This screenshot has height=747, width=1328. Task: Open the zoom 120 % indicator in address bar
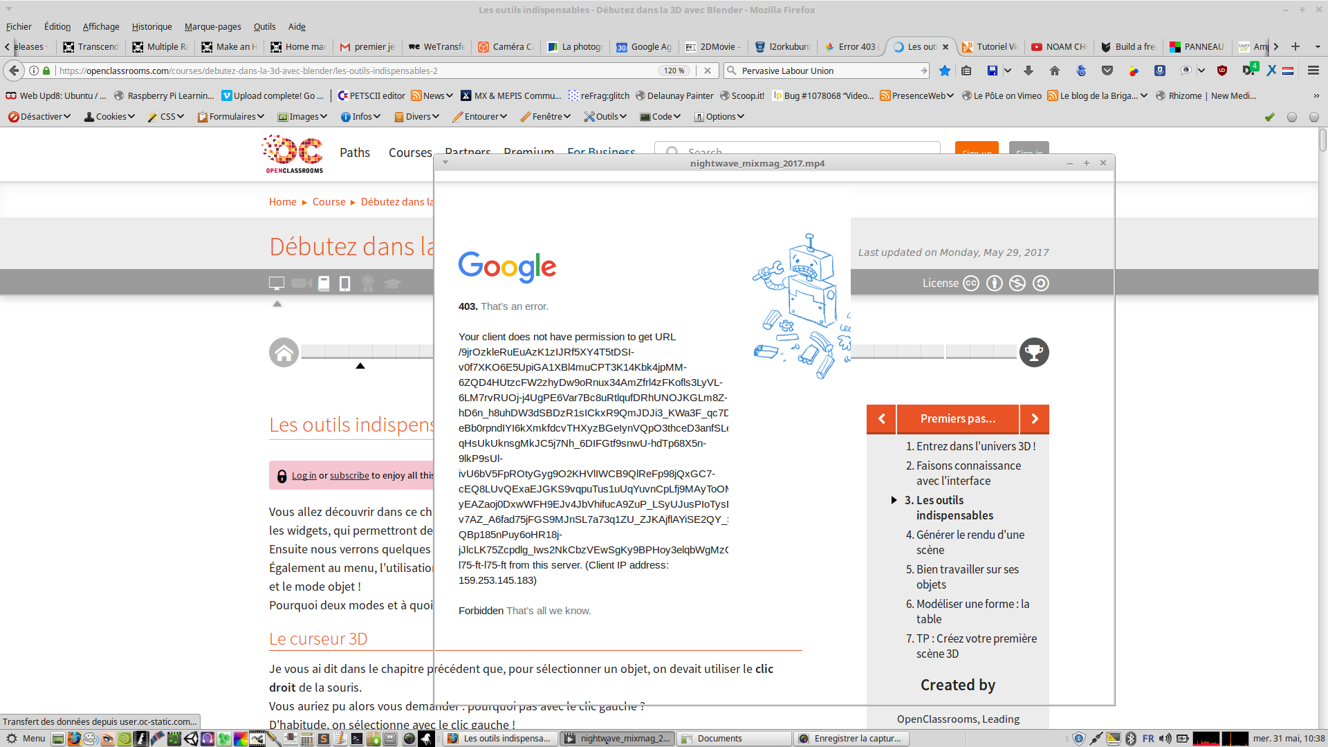point(674,71)
